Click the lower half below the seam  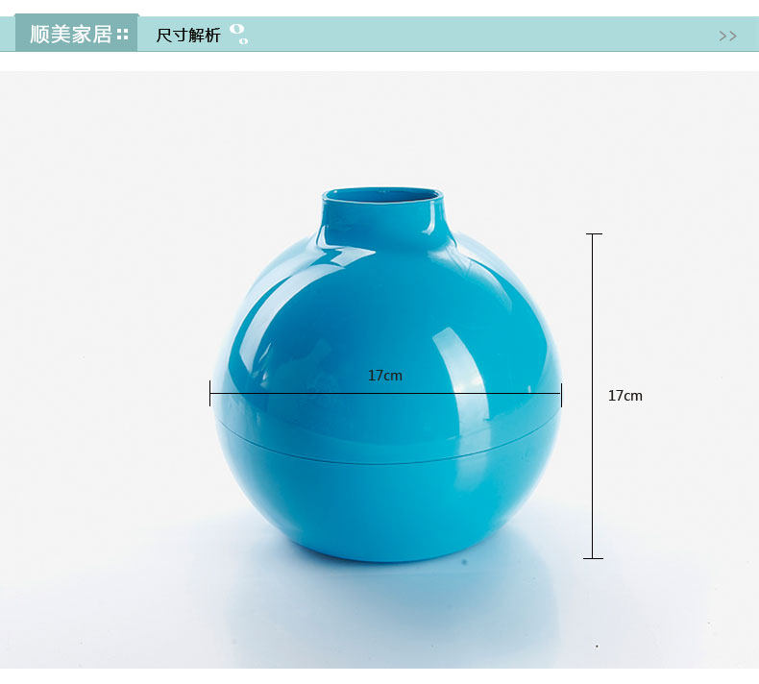(x=386, y=508)
